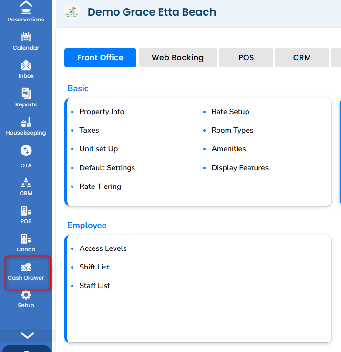Open the Default Settings link

coord(107,168)
